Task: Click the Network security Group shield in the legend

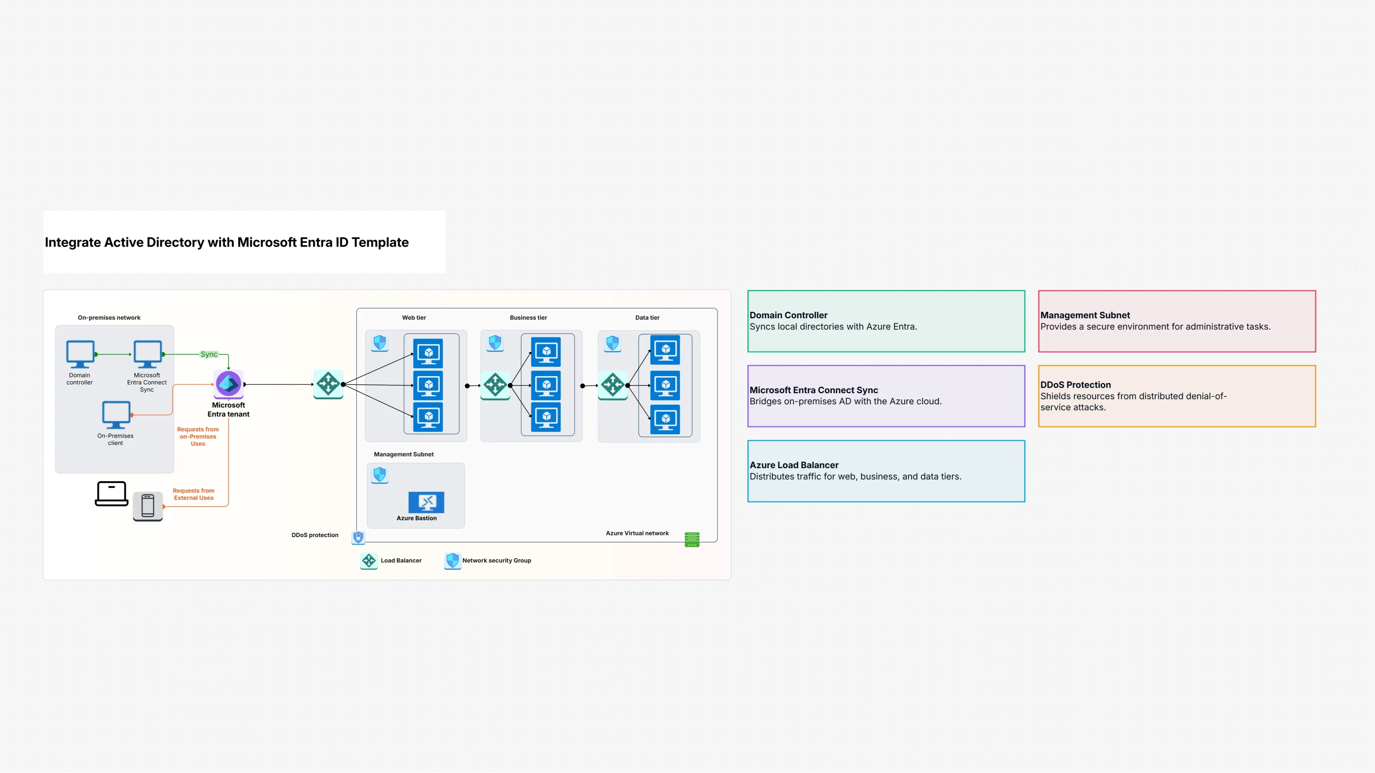Action: pos(452,561)
